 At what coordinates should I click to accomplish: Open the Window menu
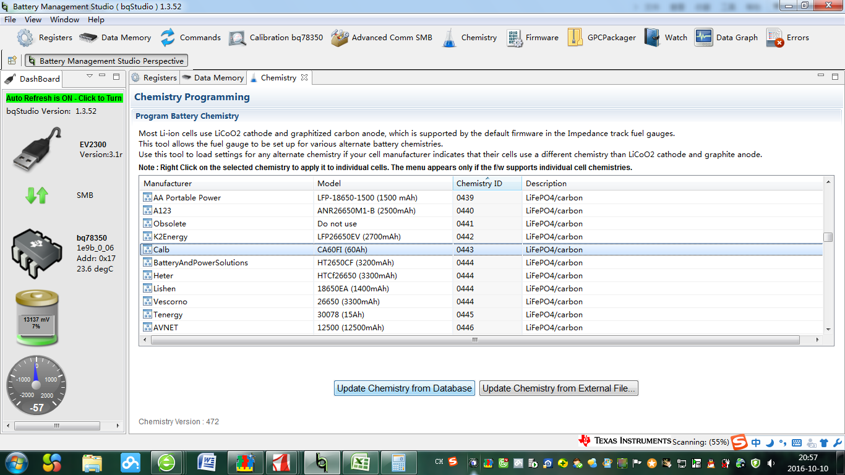click(x=64, y=20)
